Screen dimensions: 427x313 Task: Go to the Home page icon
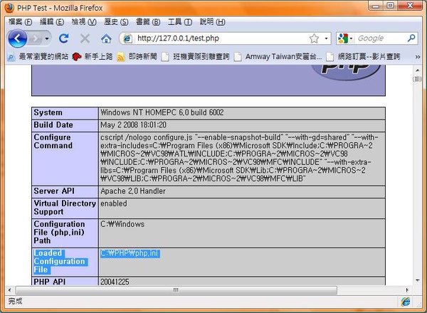[x=106, y=38]
